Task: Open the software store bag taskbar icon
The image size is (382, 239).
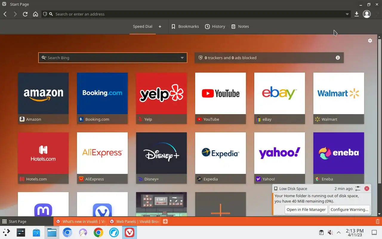Action: coord(36,232)
